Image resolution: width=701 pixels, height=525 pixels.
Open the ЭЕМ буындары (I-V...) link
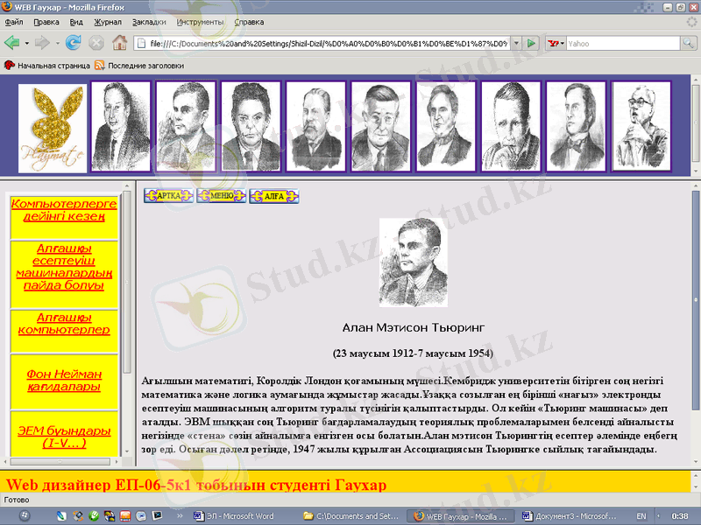[x=64, y=437]
